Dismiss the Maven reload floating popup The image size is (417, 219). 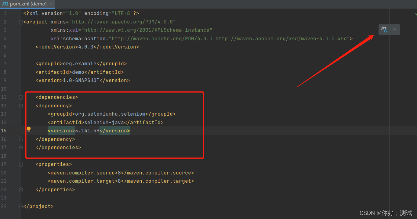[x=394, y=30]
